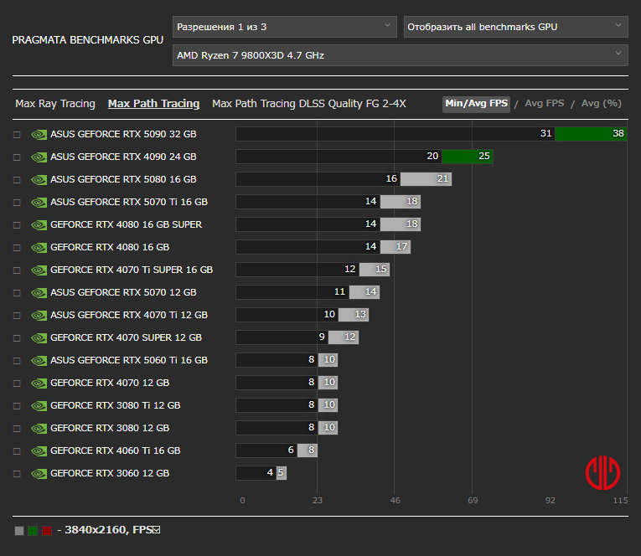Viewport: 641px width, 556px height.
Task: Click the RTX 5090 green average FPS bar
Action: pyautogui.click(x=591, y=134)
